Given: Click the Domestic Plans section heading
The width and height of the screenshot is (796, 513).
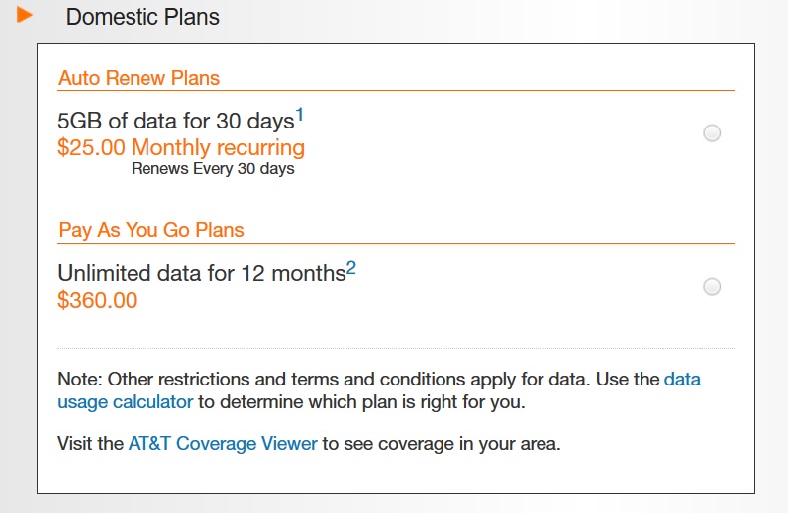Looking at the screenshot, I should tap(142, 17).
